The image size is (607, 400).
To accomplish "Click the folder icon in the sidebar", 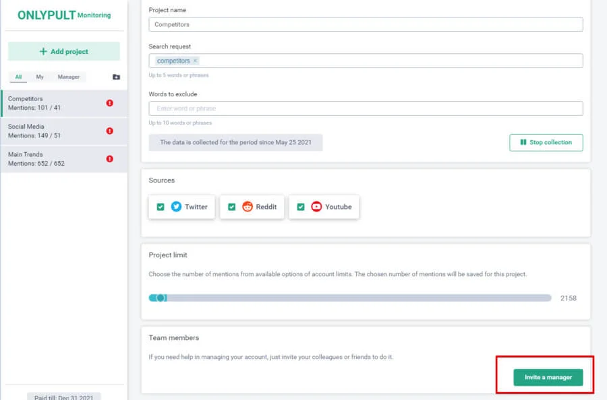I will pyautogui.click(x=116, y=77).
